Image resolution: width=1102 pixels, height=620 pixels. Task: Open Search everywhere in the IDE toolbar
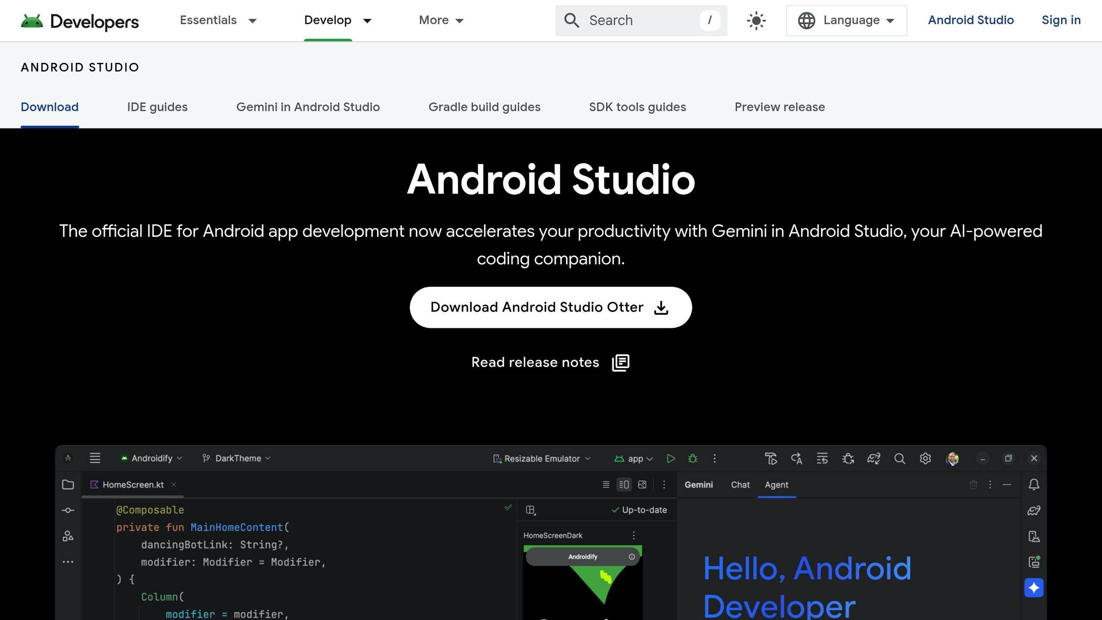pyautogui.click(x=900, y=459)
